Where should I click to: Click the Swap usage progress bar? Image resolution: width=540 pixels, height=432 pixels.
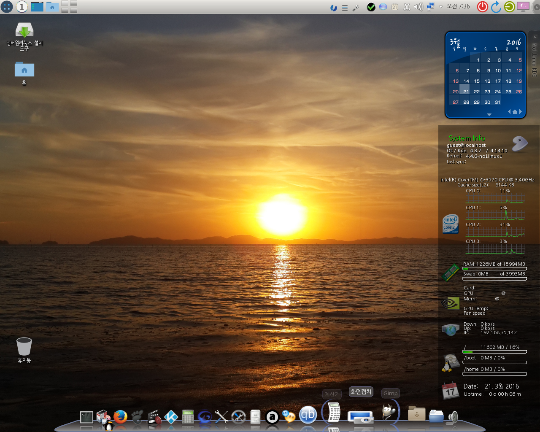pos(494,278)
